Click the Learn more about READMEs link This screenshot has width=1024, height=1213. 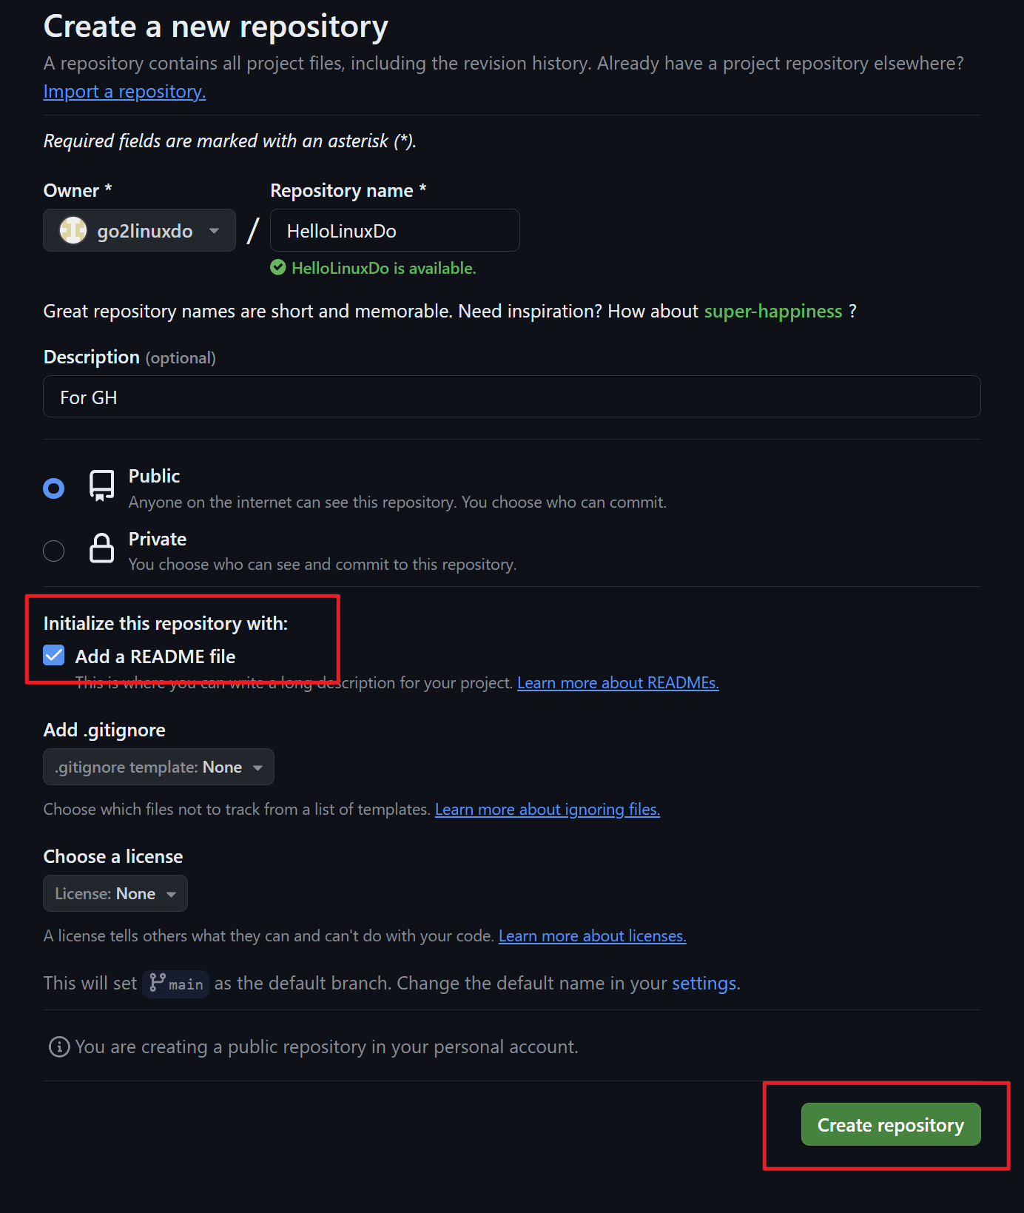[x=618, y=682]
